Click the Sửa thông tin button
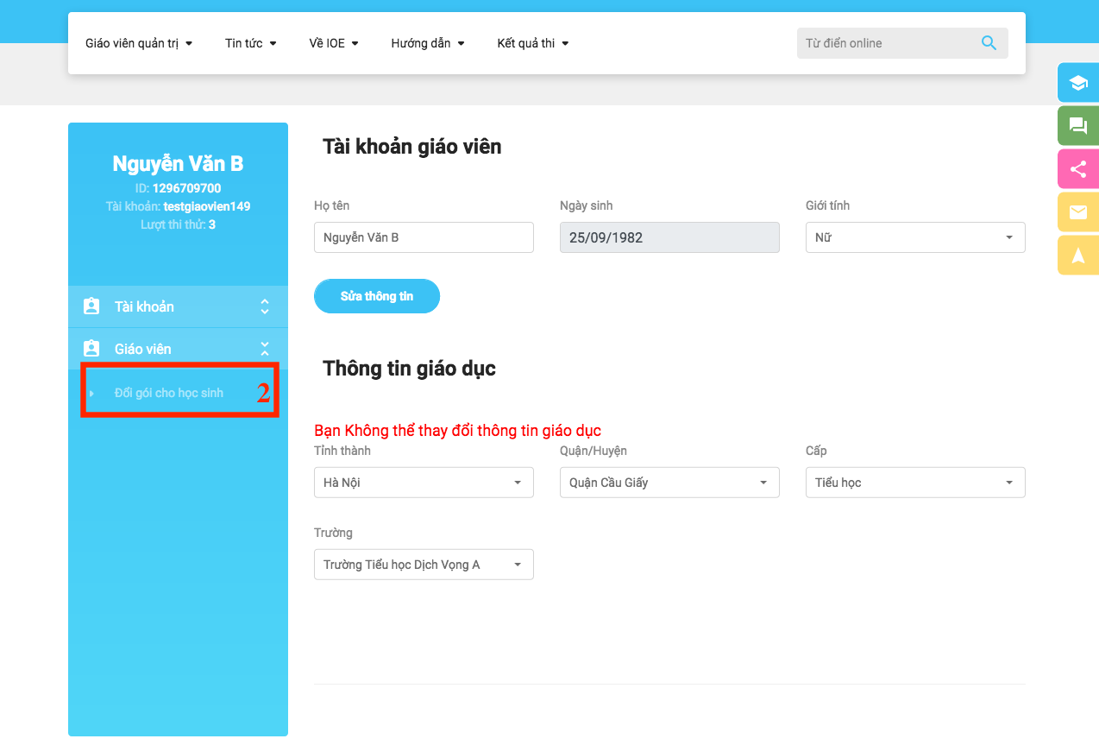Image resolution: width=1099 pixels, height=745 pixels. click(x=377, y=296)
